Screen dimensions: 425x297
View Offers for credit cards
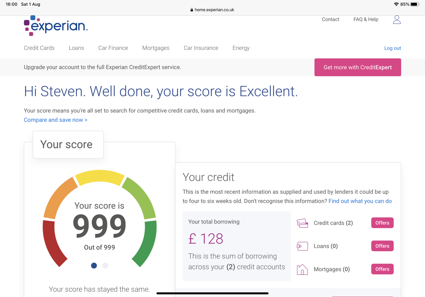point(382,223)
